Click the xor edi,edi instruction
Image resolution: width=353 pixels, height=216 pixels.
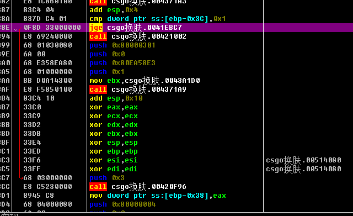pos(114,169)
